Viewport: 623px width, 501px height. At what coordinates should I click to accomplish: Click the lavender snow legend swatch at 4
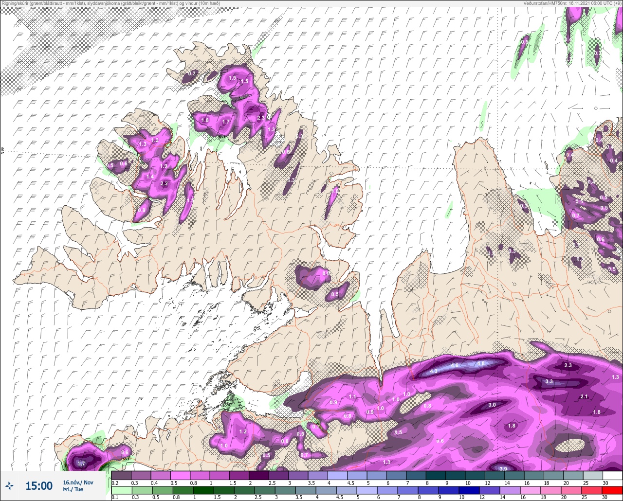tap(337, 475)
